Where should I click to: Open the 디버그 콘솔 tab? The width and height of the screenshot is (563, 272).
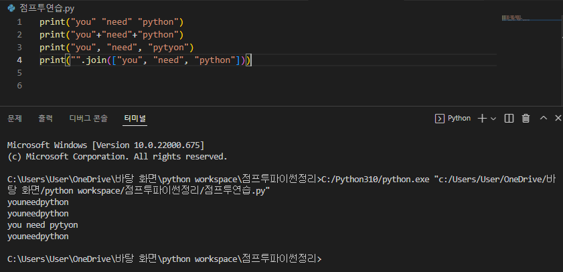pyautogui.click(x=88, y=118)
